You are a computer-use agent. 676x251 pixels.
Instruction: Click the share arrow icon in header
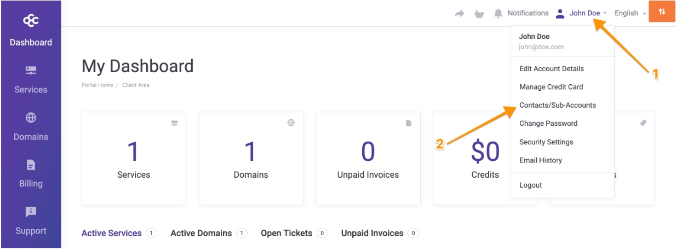coord(460,14)
